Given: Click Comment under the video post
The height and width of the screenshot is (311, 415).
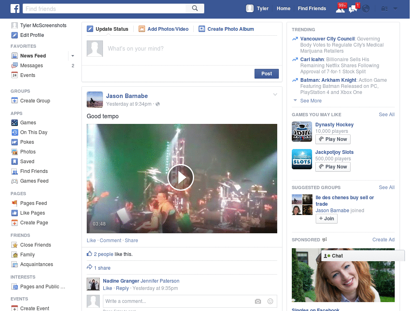Looking at the screenshot, I should 110,241.
